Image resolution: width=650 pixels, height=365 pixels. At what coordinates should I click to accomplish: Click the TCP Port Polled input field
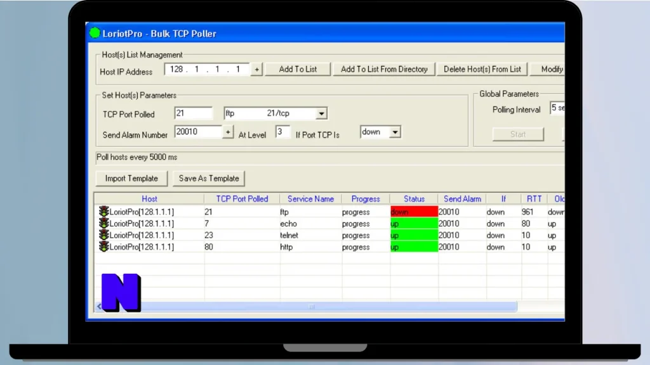(193, 113)
